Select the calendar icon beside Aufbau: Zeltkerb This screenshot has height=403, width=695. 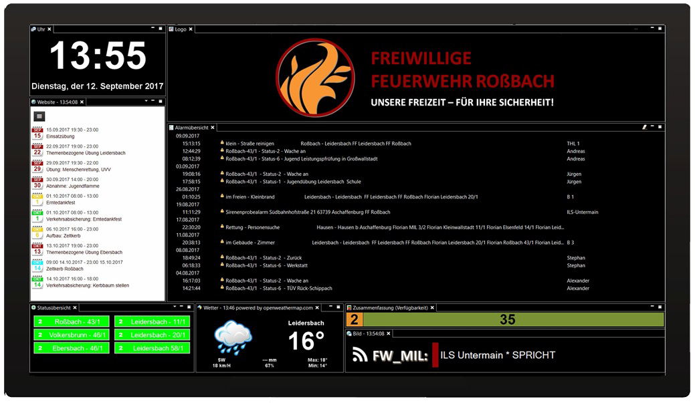tap(37, 233)
